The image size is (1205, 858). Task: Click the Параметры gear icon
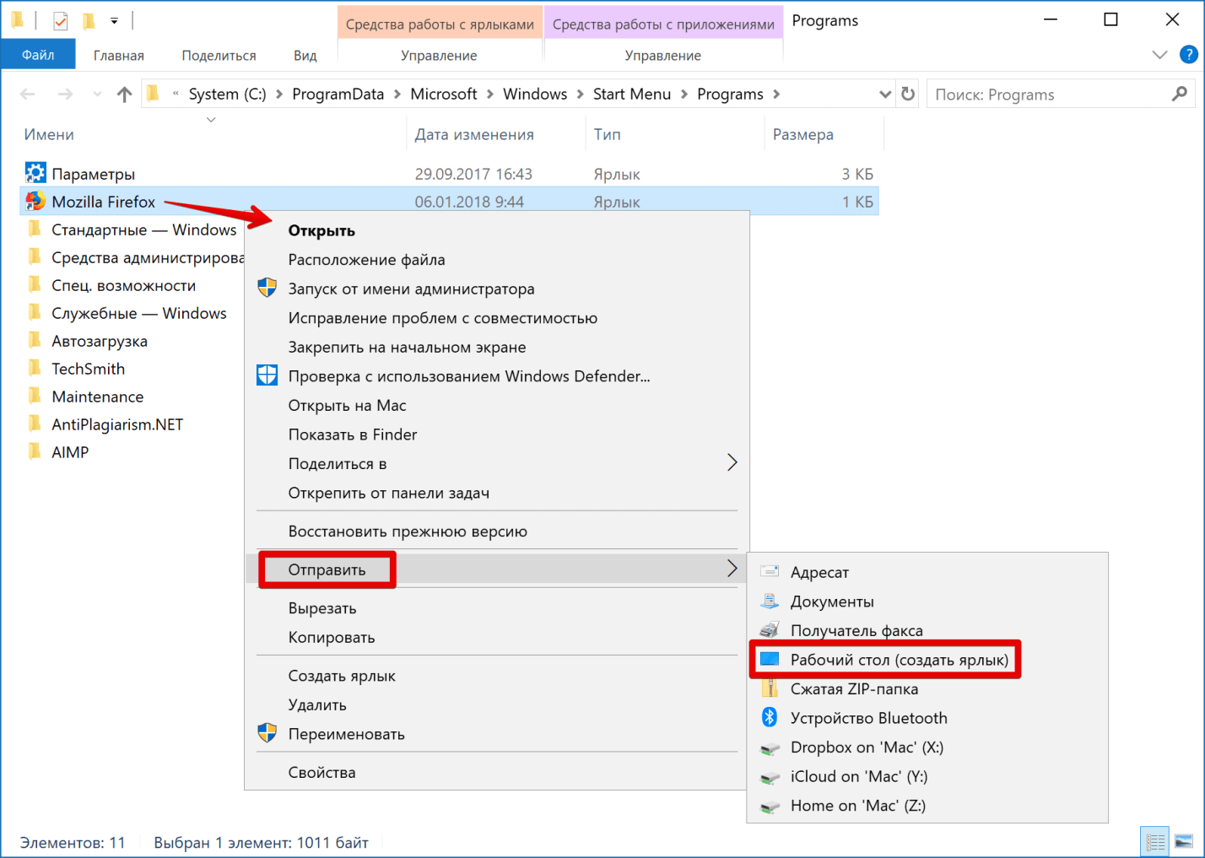click(x=35, y=173)
